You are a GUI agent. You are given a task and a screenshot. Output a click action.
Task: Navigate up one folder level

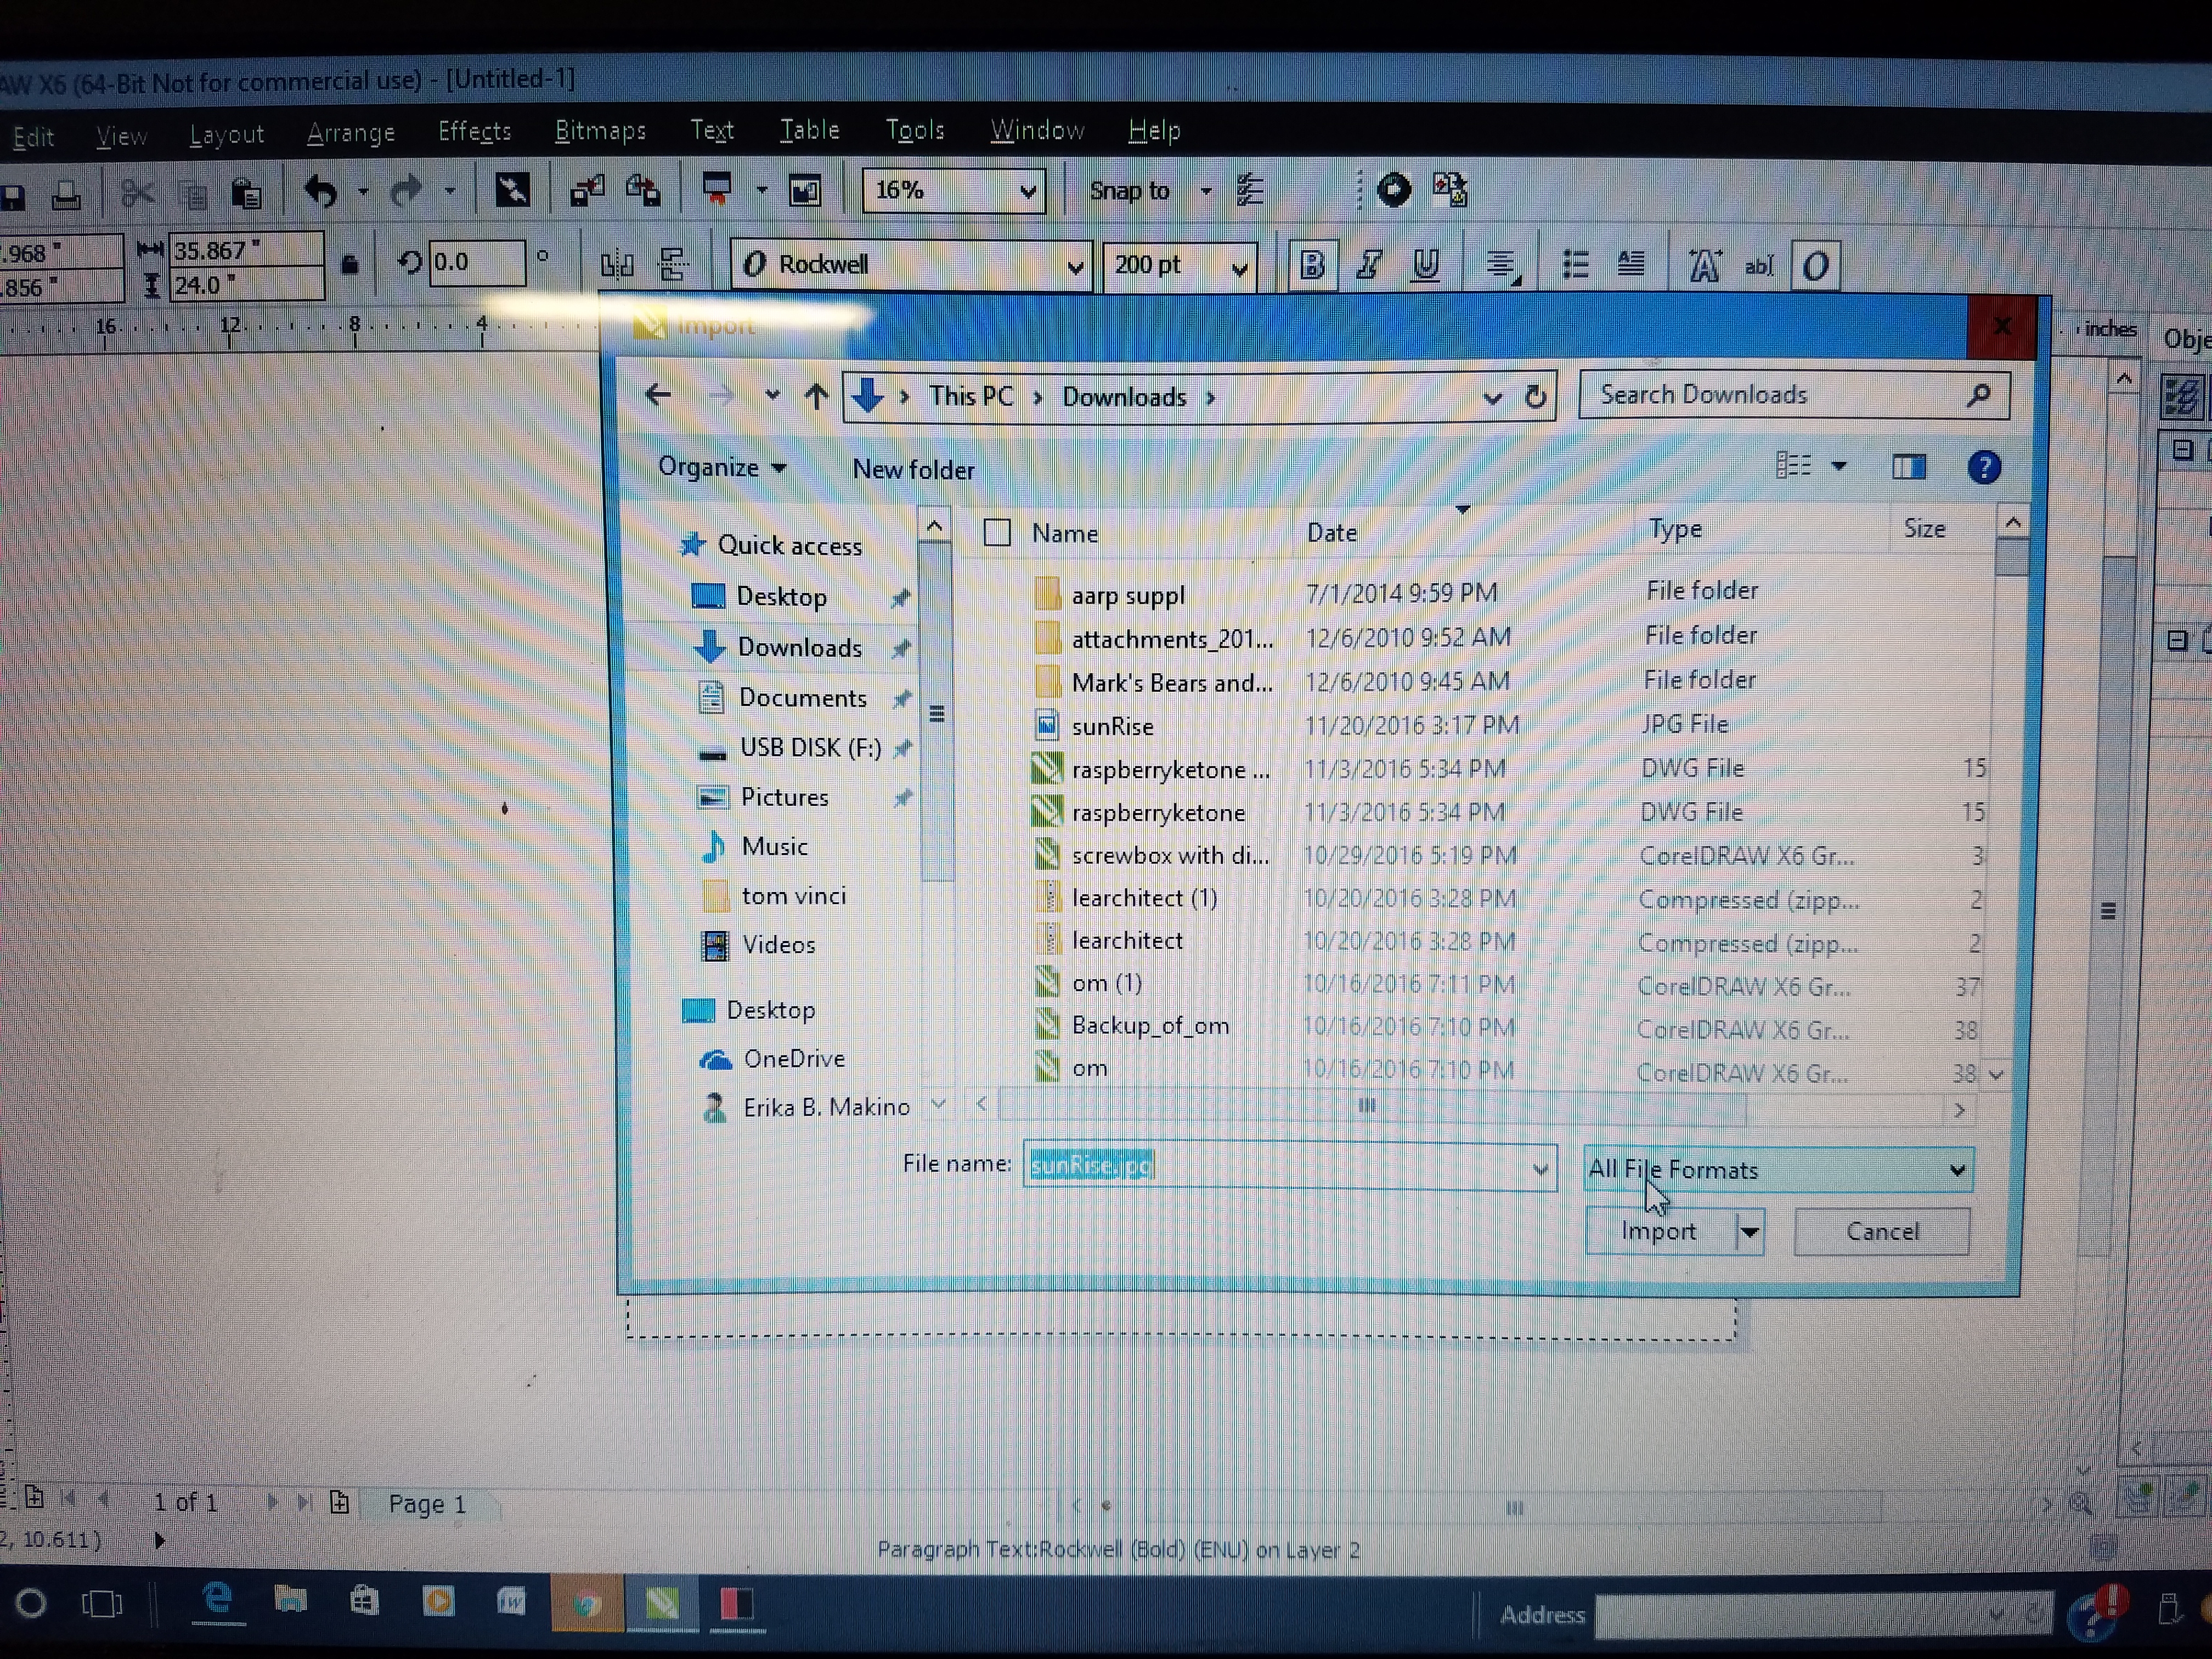(x=816, y=396)
